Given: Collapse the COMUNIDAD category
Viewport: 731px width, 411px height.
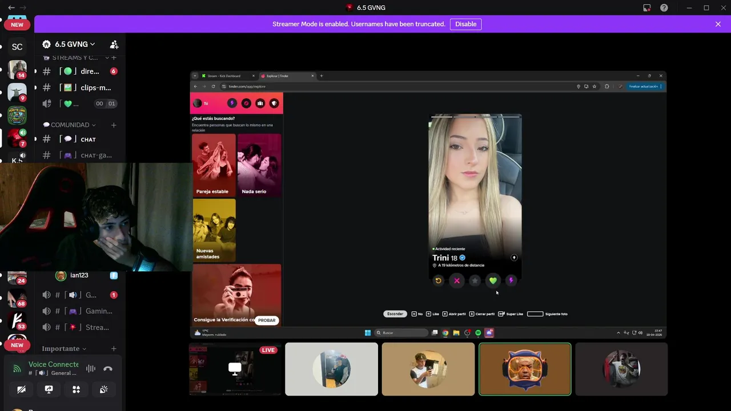Looking at the screenshot, I should [x=69, y=125].
